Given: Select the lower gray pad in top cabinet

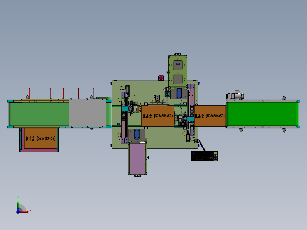Looking at the screenshot, I should click(178, 79).
